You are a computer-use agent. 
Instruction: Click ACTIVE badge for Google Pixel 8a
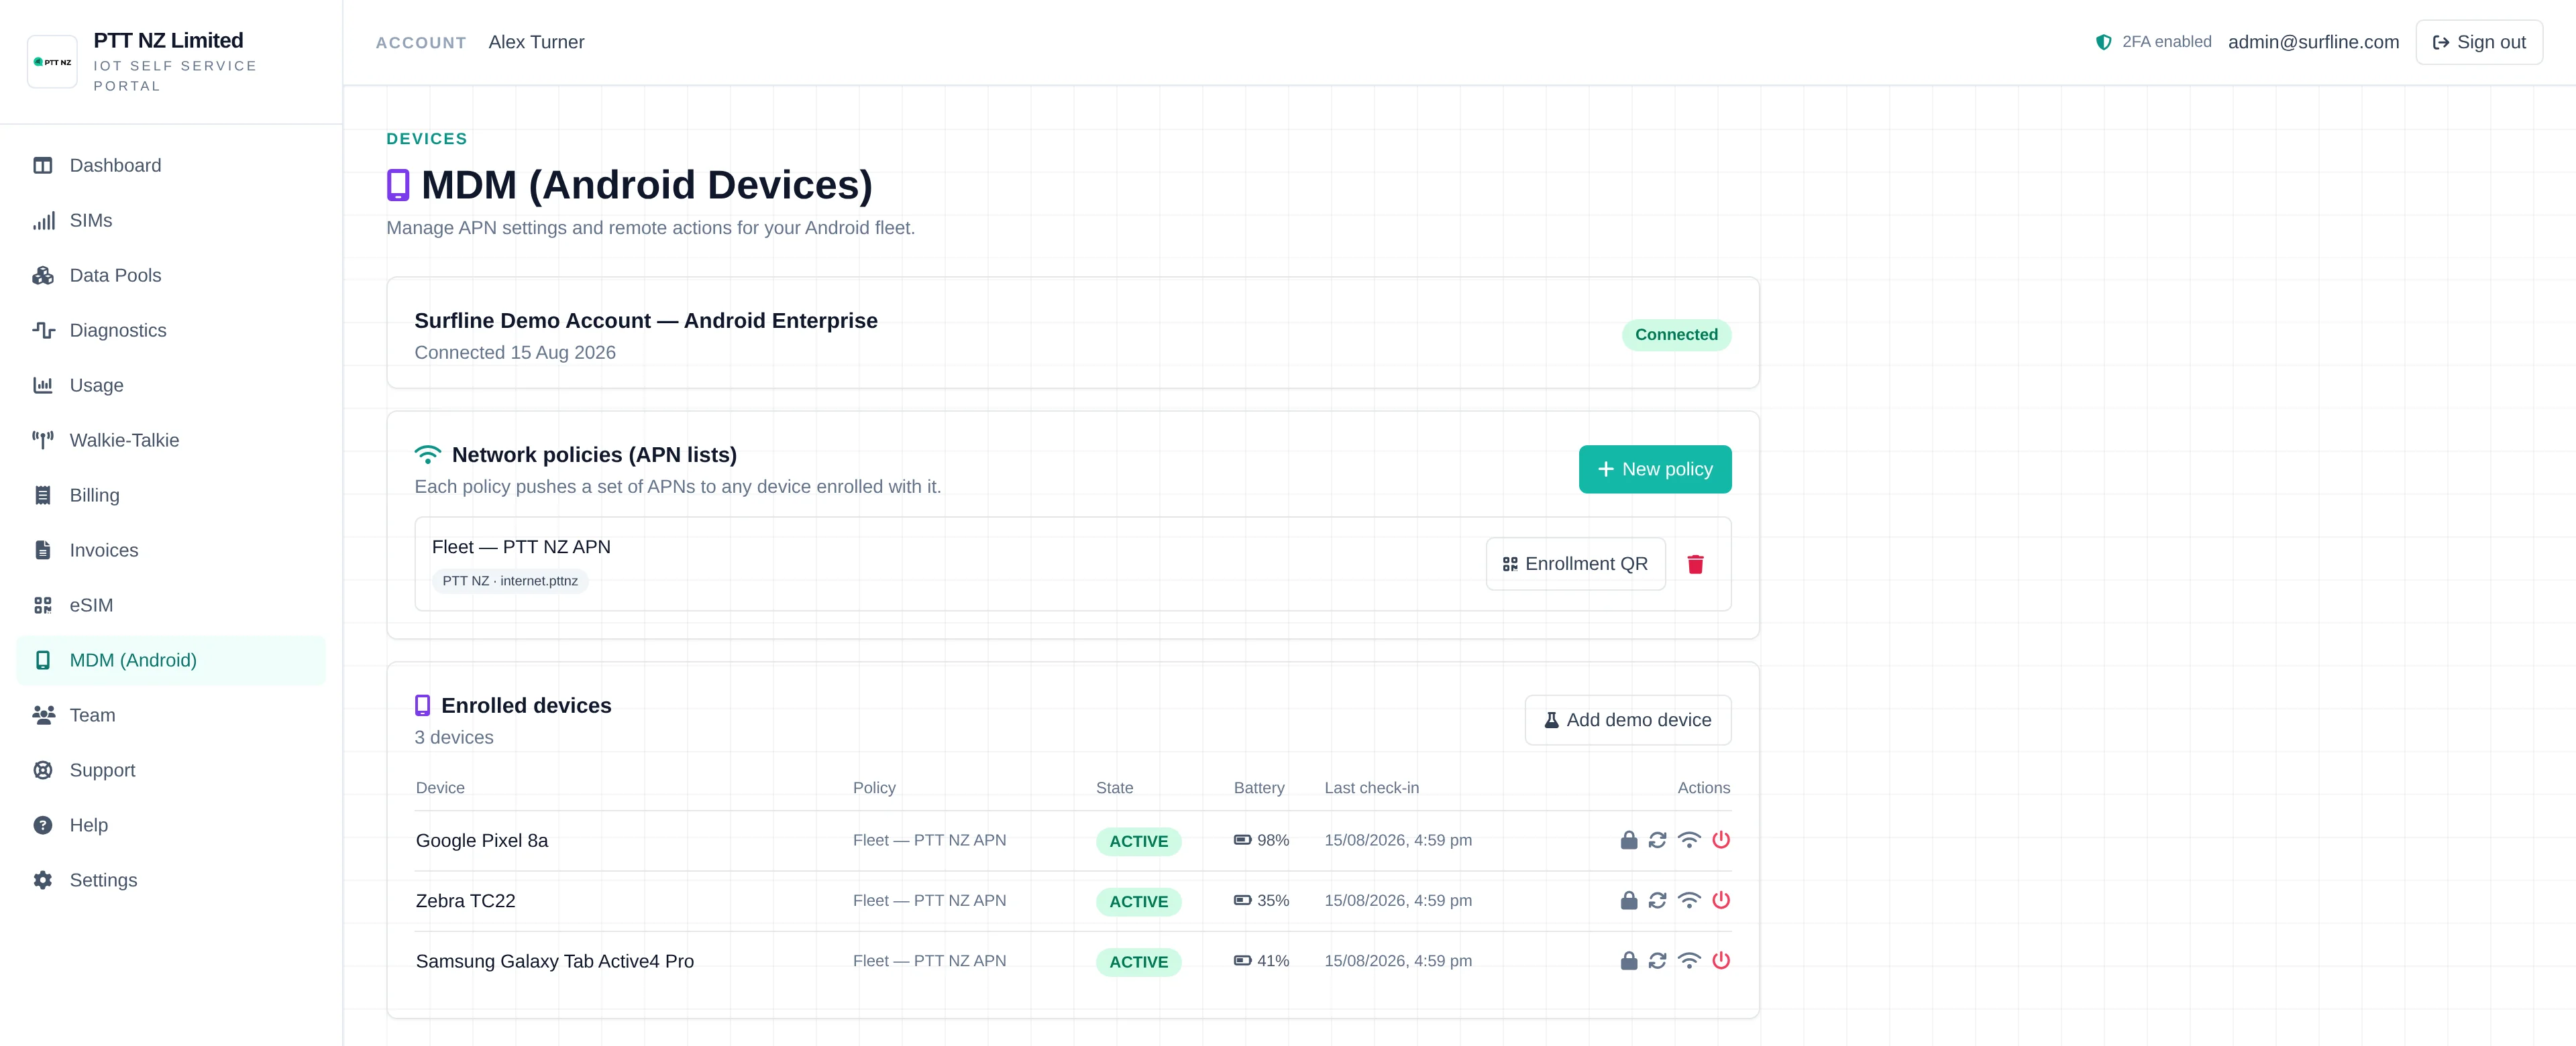pos(1138,841)
